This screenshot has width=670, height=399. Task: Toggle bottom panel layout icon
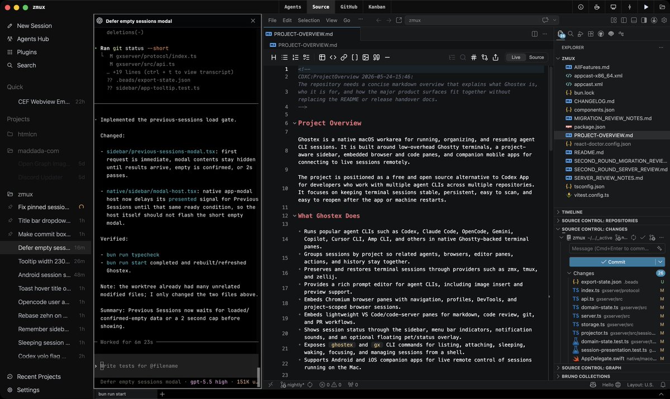(634, 20)
